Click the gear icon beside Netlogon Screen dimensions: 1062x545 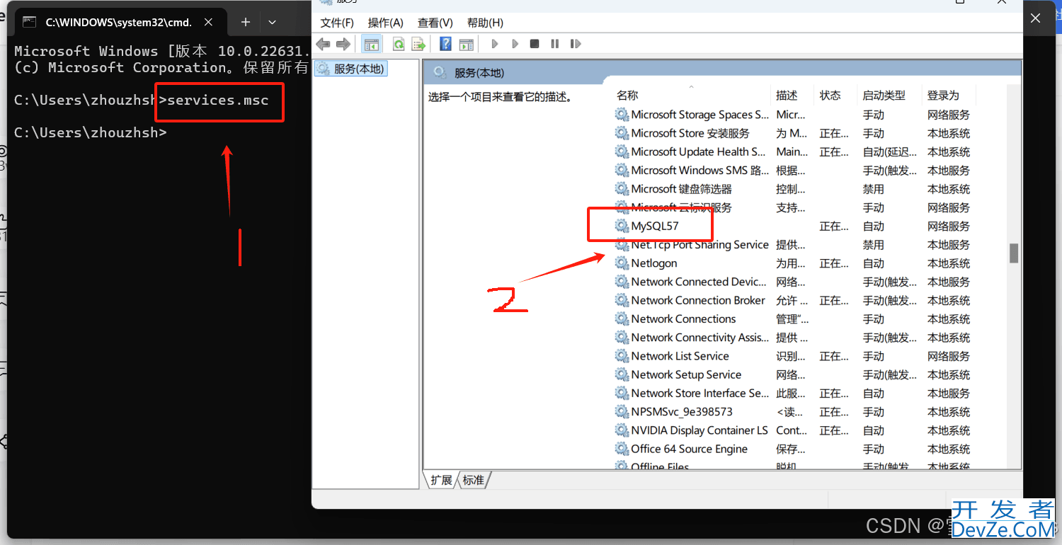coord(622,263)
